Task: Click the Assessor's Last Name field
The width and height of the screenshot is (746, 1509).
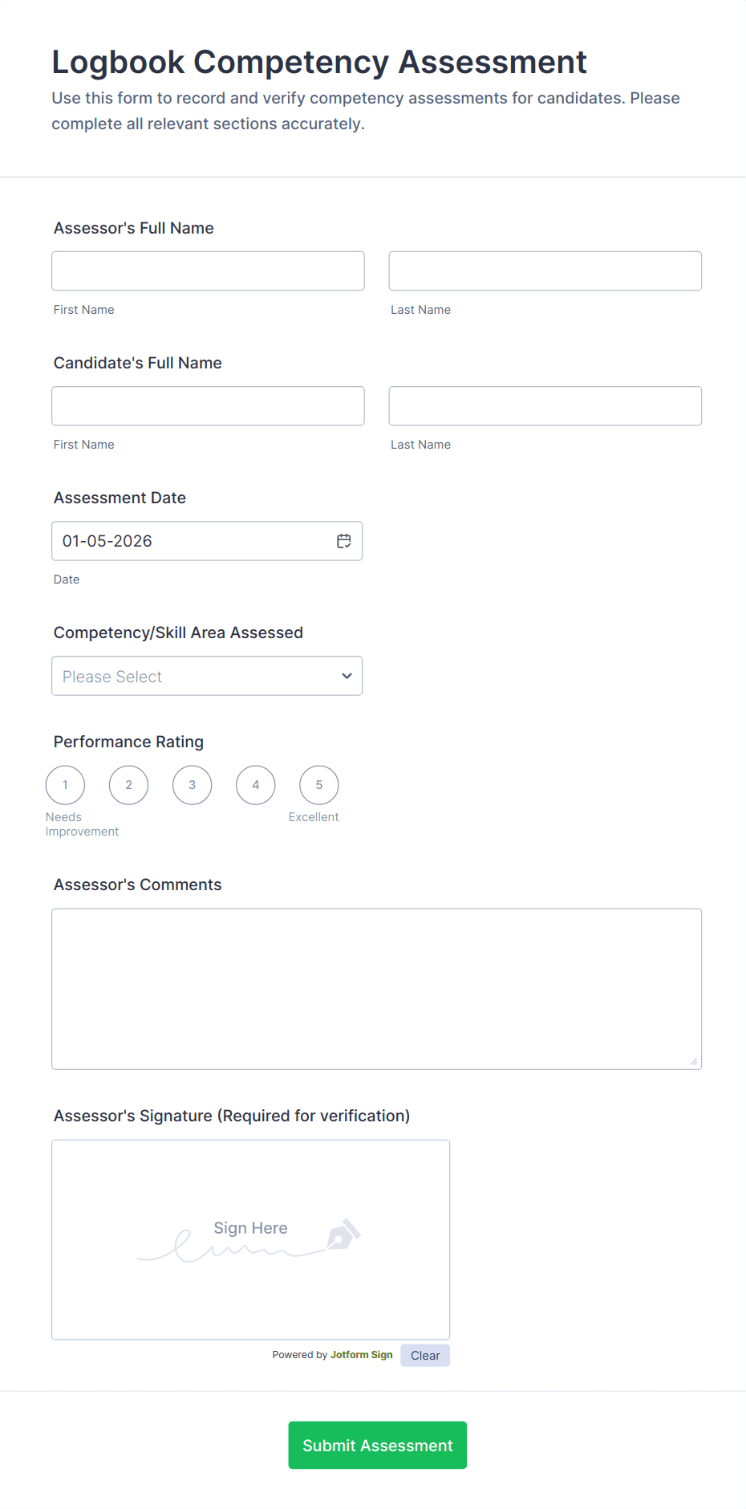Action: click(545, 270)
